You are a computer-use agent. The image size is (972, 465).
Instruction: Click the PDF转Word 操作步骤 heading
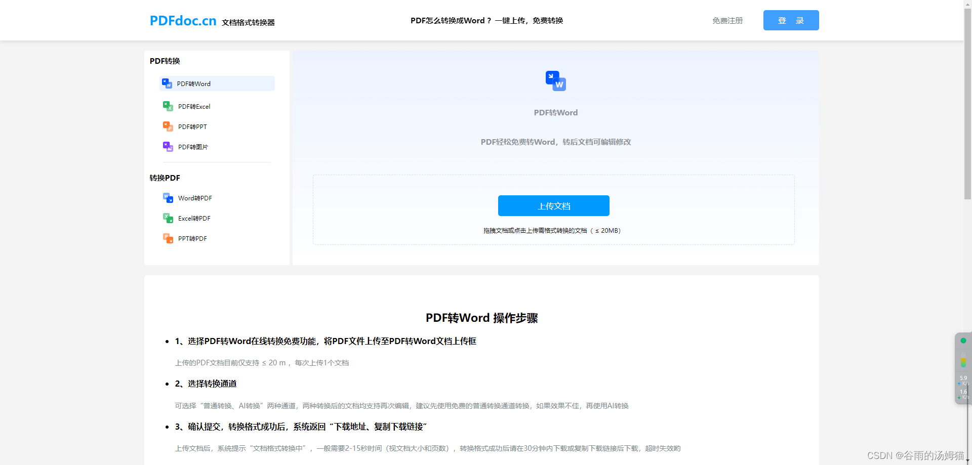[482, 318]
